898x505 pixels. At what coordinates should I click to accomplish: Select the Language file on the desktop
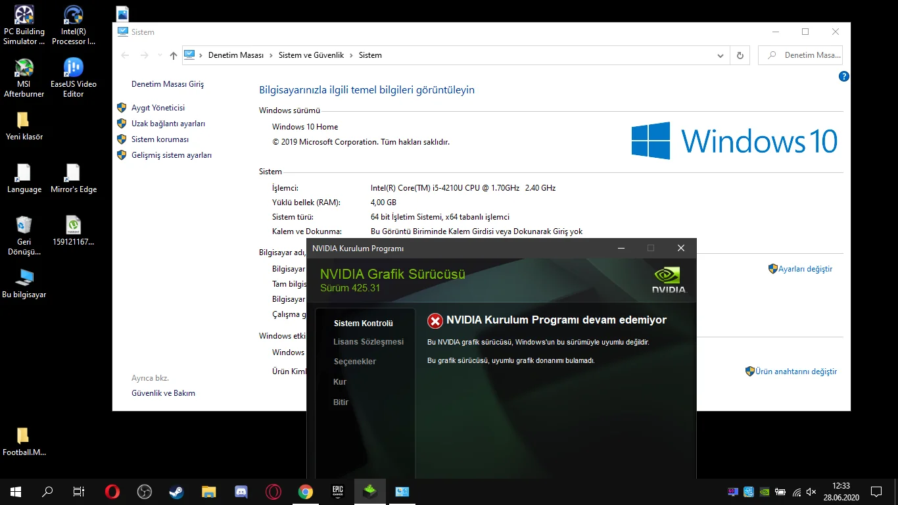coord(24,179)
